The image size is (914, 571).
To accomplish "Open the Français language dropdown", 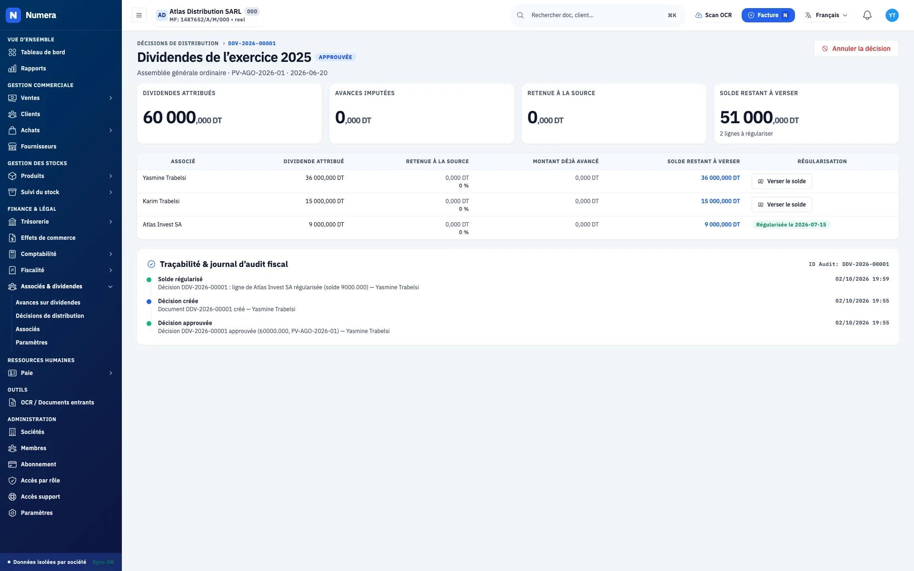I will (826, 15).
